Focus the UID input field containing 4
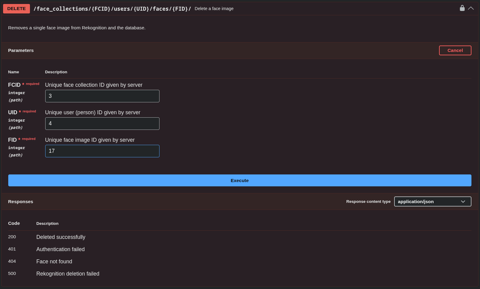This screenshot has height=289, width=480. coord(102,123)
